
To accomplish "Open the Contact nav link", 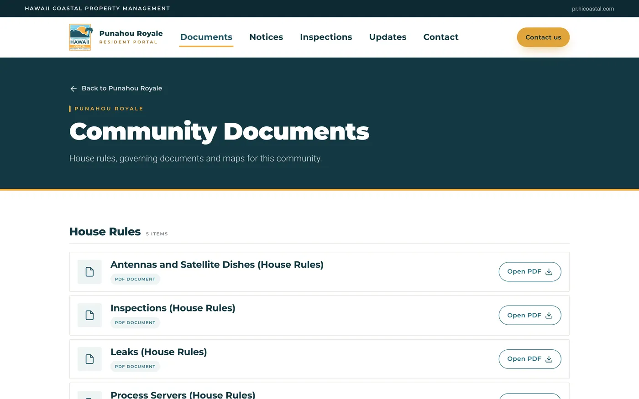I will pos(441,37).
